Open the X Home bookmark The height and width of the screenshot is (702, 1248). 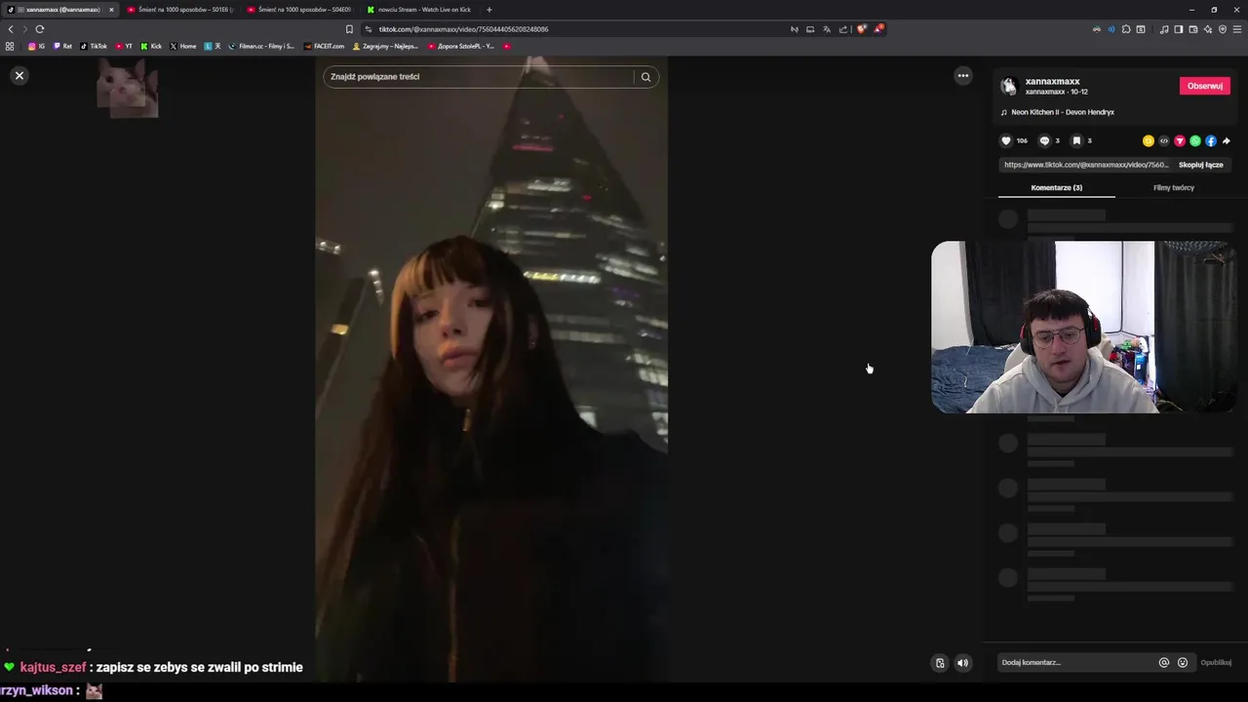coord(183,46)
